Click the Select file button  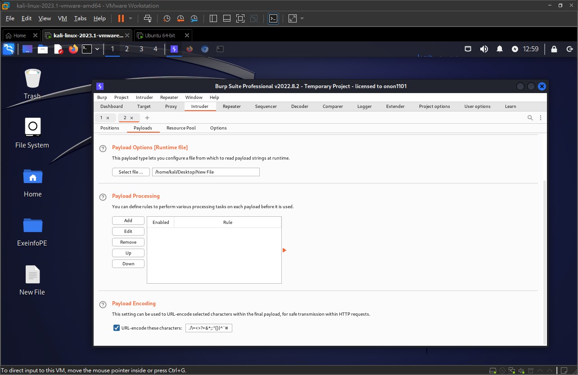(x=131, y=172)
